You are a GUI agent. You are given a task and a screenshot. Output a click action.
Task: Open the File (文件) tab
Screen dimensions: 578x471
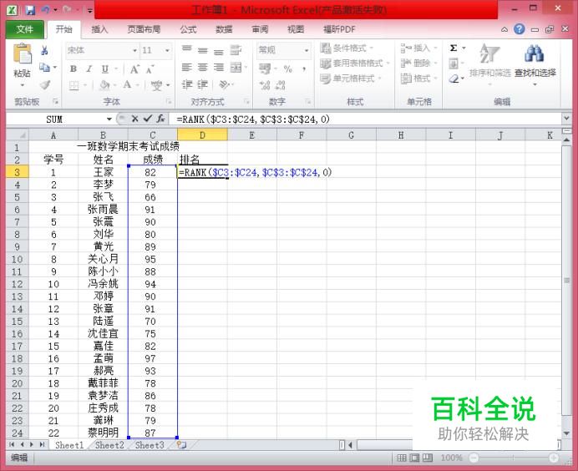click(x=25, y=29)
